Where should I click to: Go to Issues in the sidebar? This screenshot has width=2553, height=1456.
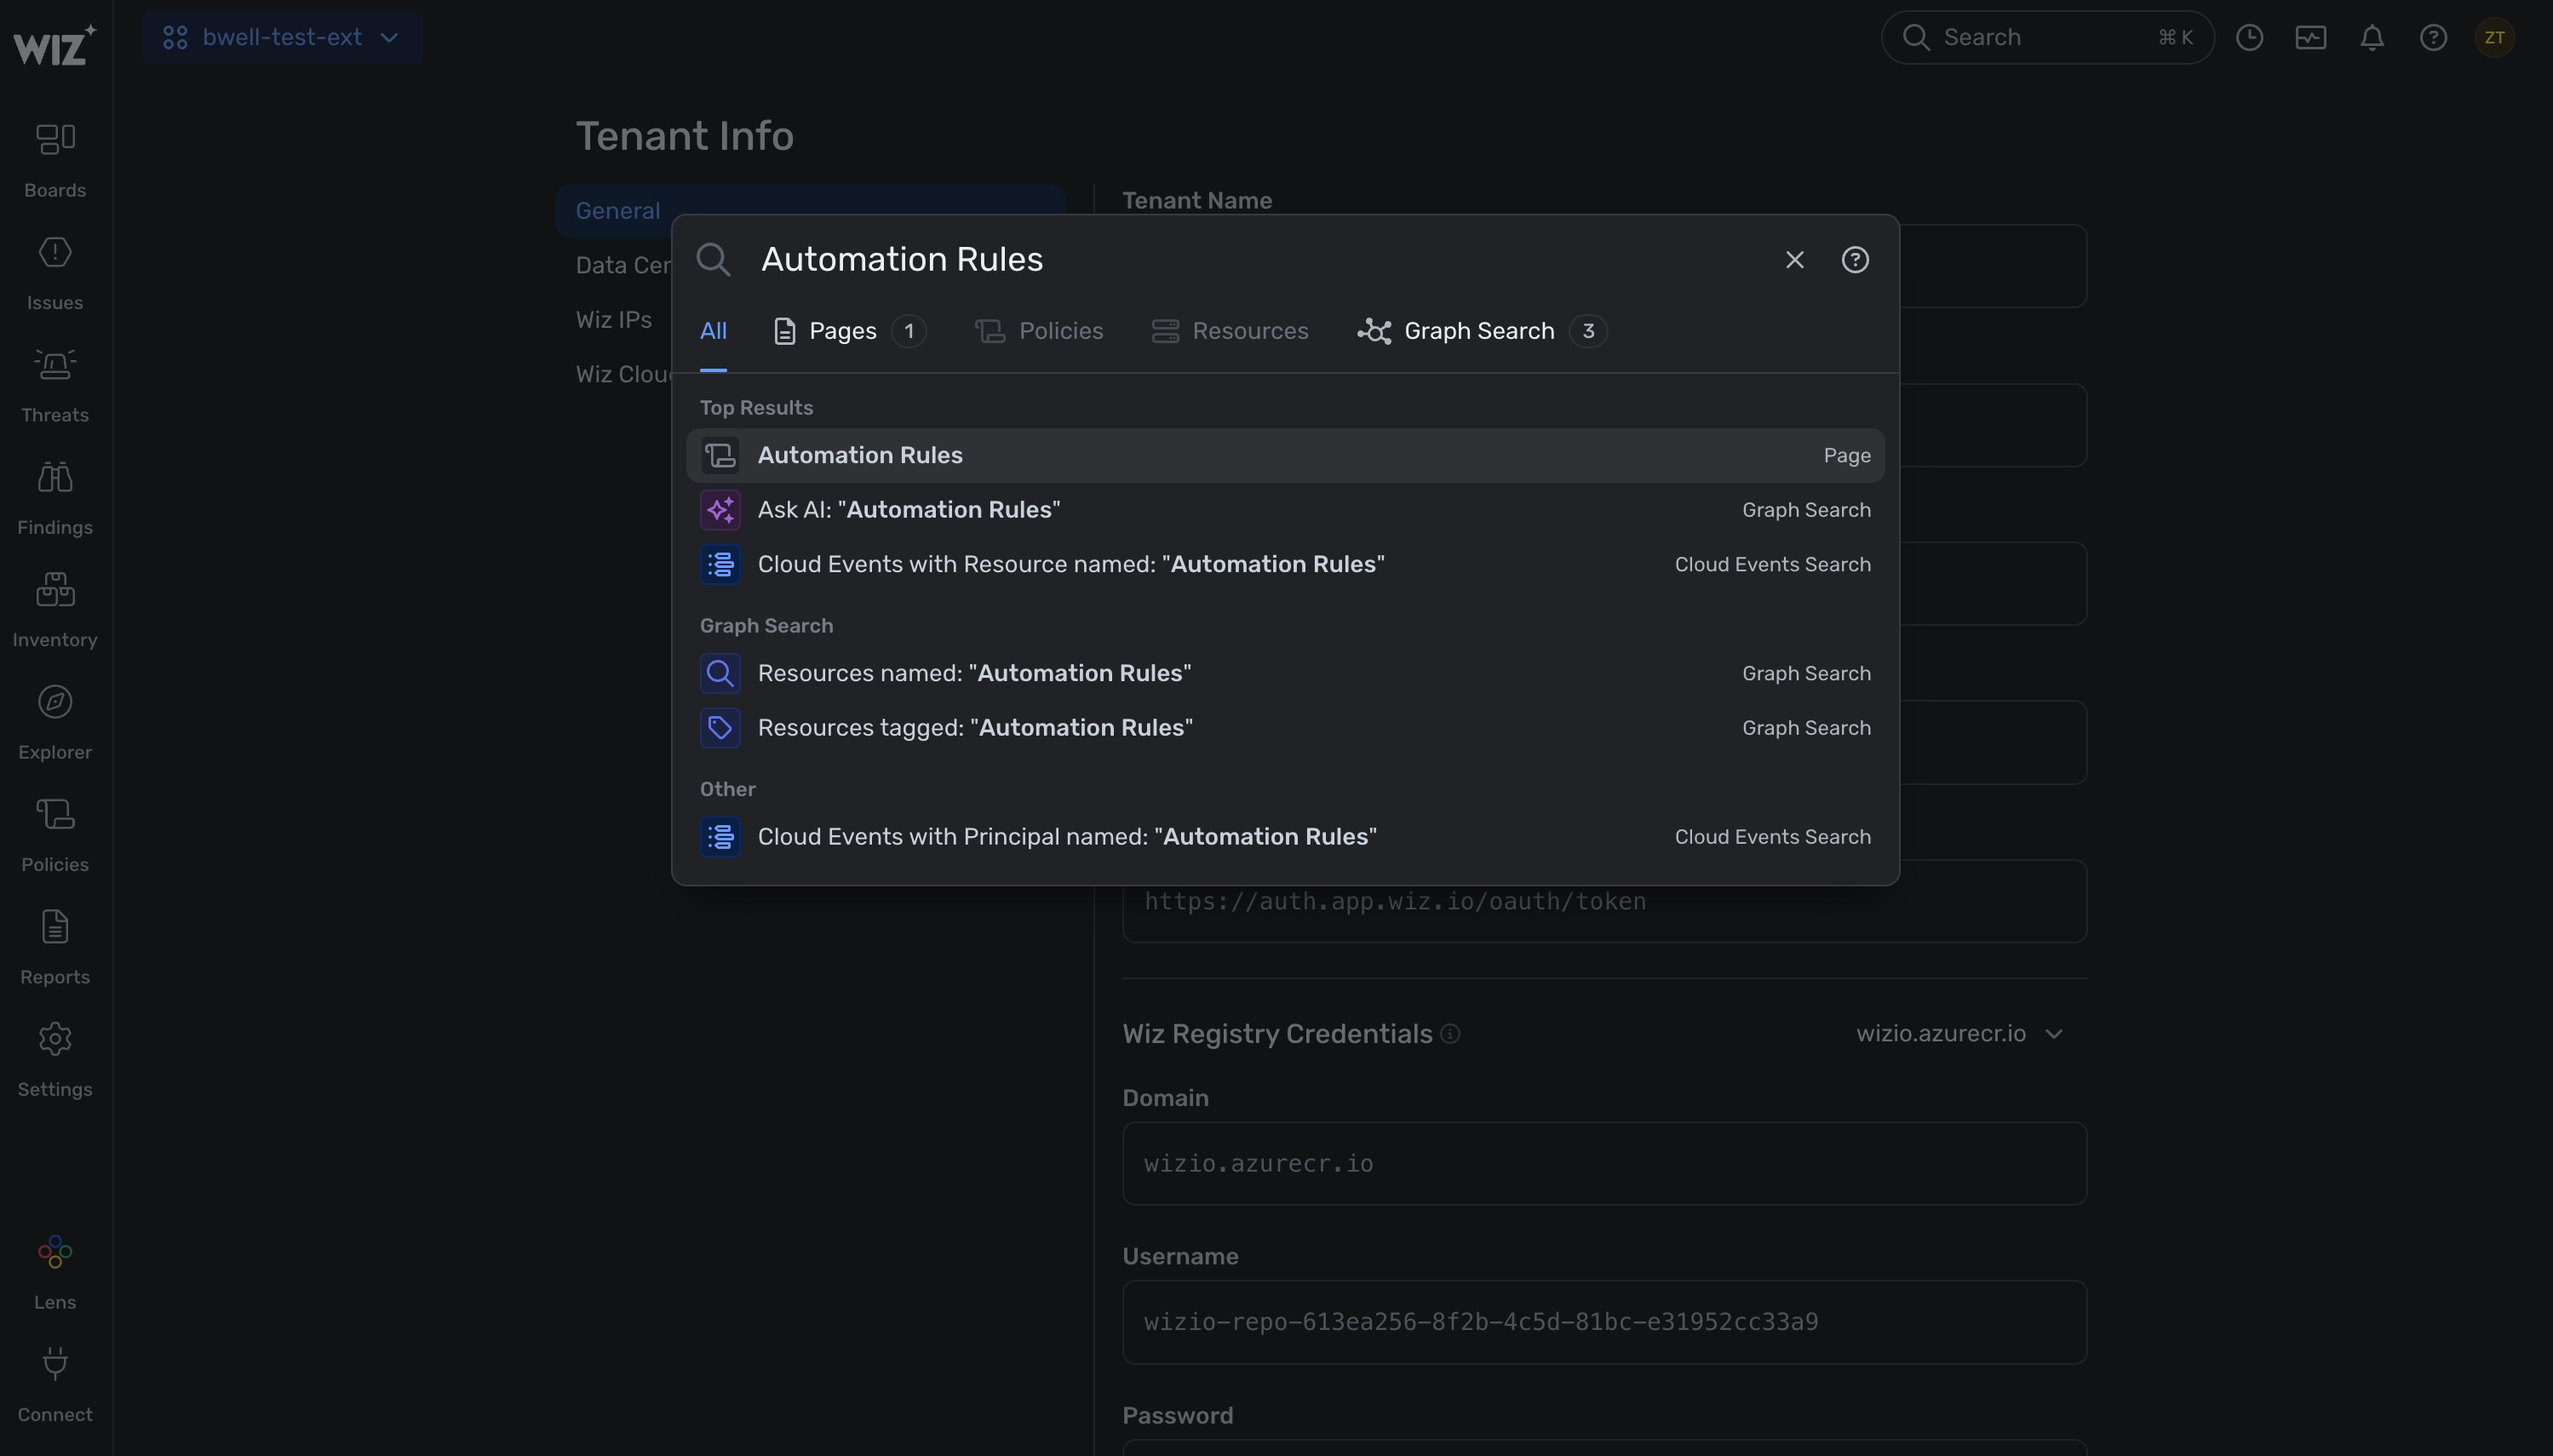[55, 273]
